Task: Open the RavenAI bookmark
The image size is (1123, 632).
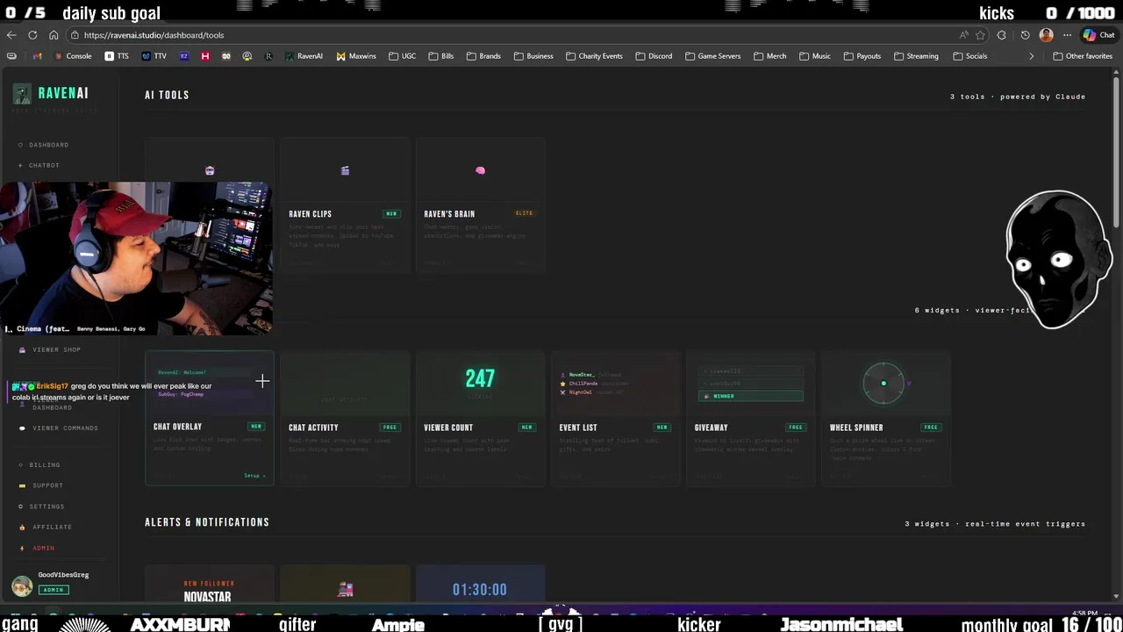Action: pyautogui.click(x=304, y=56)
